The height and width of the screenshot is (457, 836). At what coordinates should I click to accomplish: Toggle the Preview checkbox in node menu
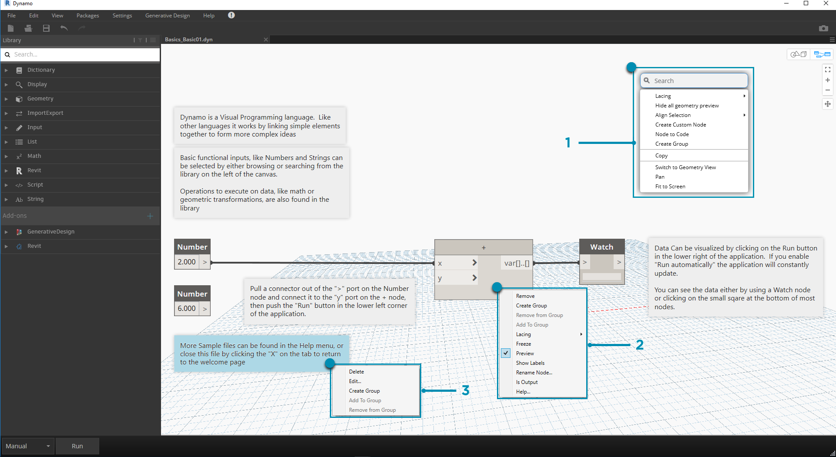click(x=506, y=354)
